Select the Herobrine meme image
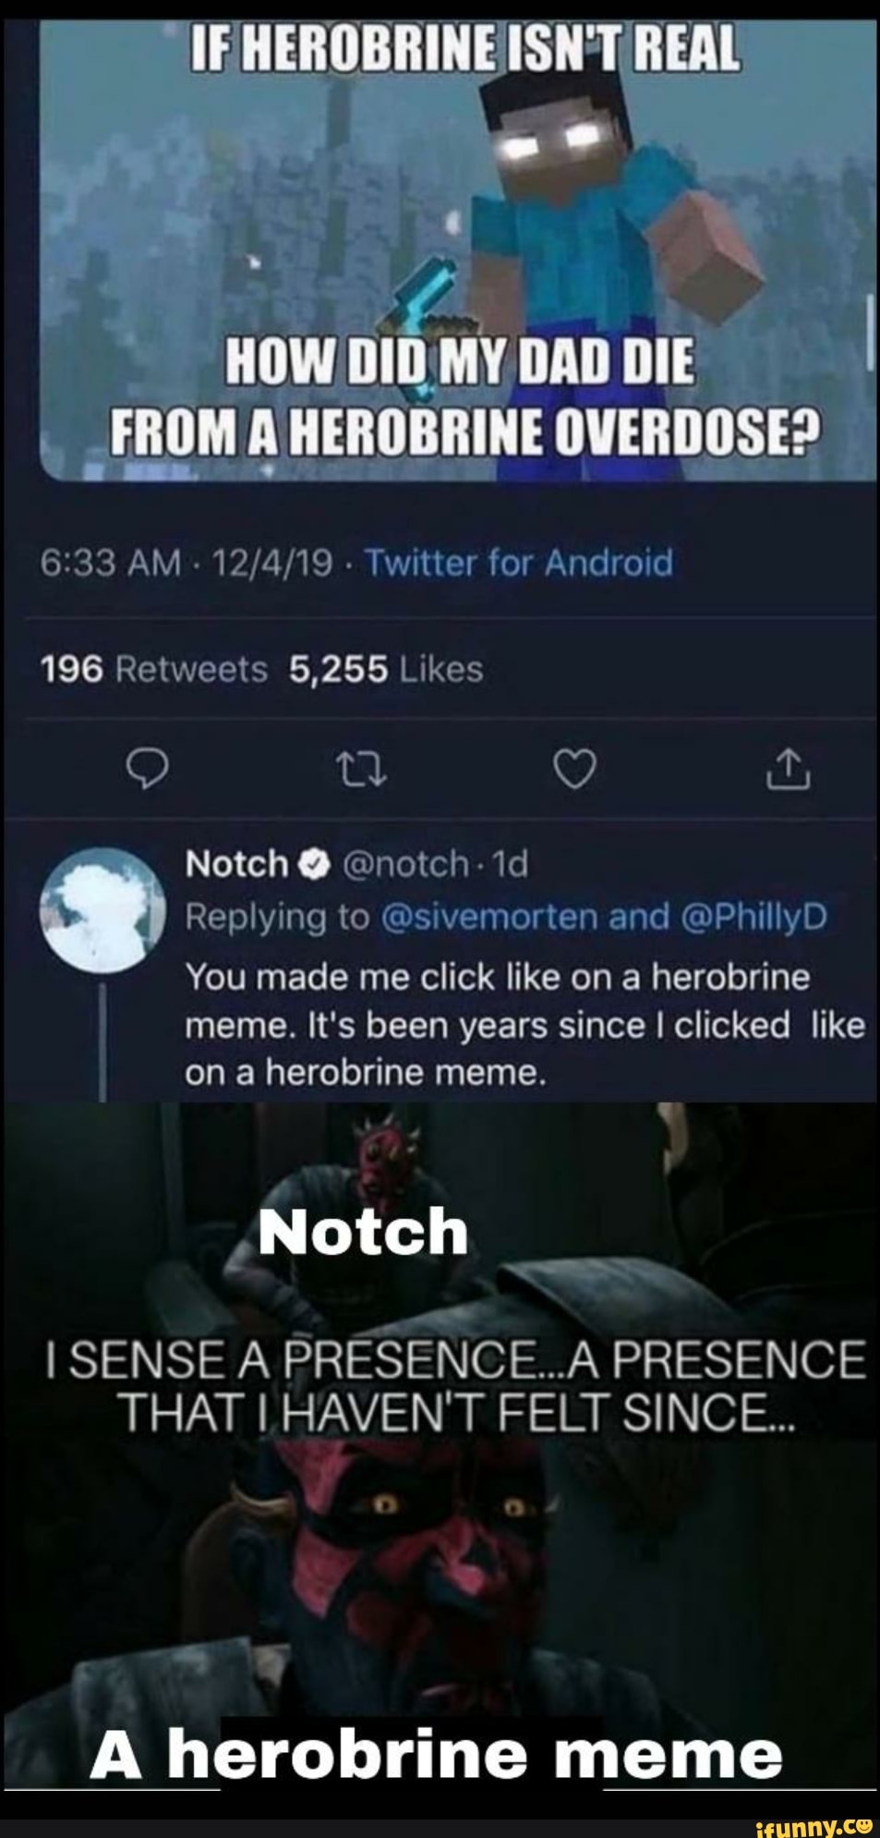This screenshot has height=1838, width=880. coord(440,250)
